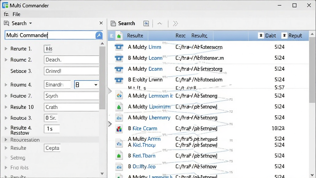316x178 pixels.
Task: Click the gray triangle splitter handle
Action: pyautogui.click(x=110, y=91)
